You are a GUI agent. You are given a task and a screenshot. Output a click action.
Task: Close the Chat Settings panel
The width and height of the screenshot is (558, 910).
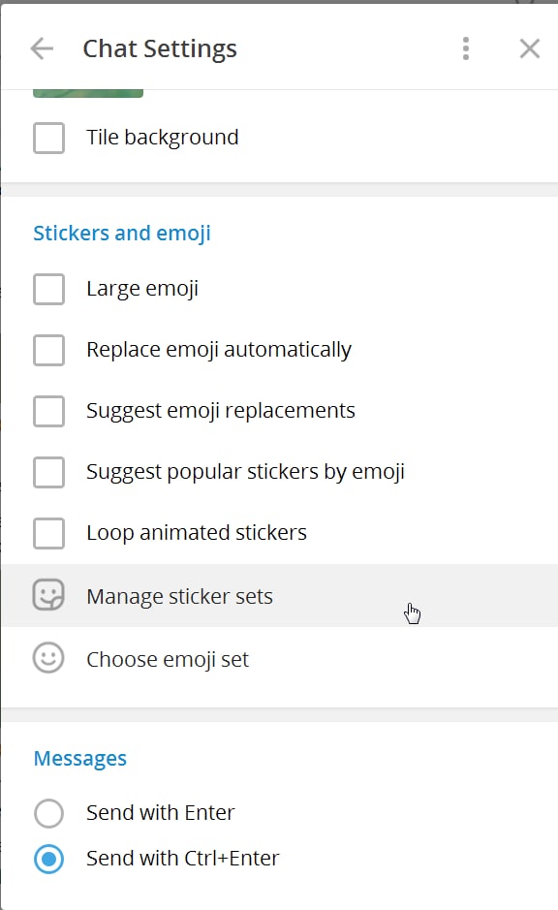point(530,48)
